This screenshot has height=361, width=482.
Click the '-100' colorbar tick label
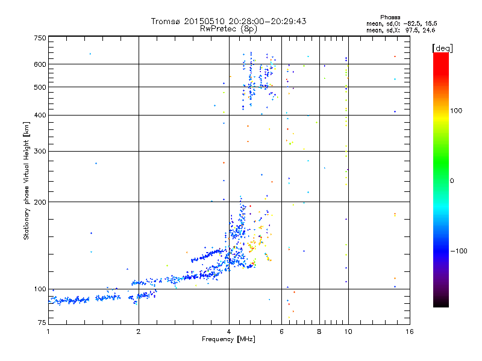pyautogui.click(x=459, y=251)
